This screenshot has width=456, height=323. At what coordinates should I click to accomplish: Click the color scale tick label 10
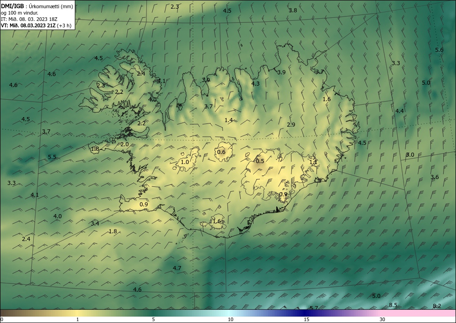231,320
